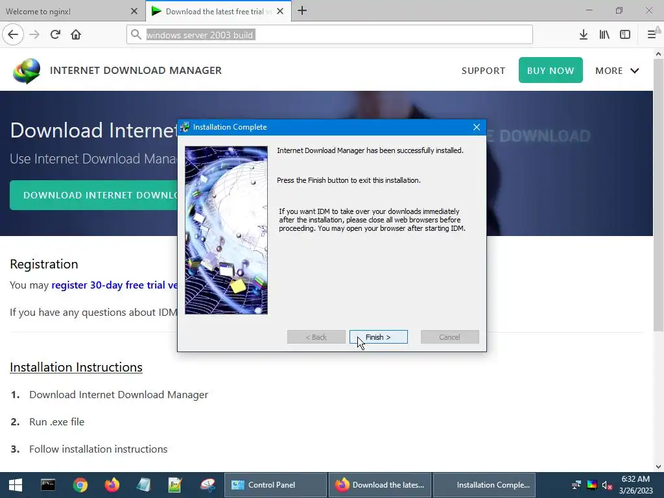Close the Installation Complete dialog
The height and width of the screenshot is (498, 664).
click(477, 127)
